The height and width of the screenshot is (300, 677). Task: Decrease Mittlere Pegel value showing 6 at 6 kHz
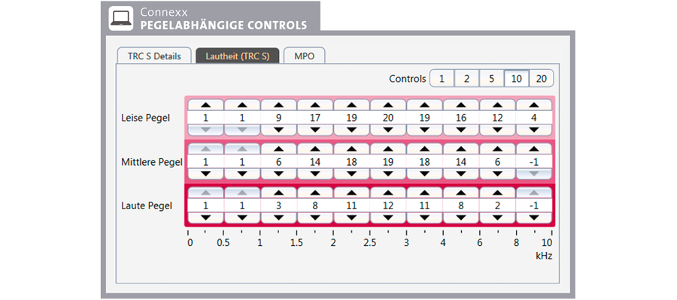click(x=497, y=174)
